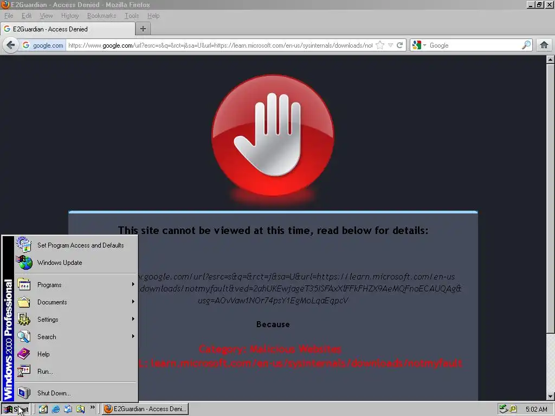Switch to E2Guardian taskbar button
Image resolution: width=555 pixels, height=416 pixels.
(x=145, y=409)
